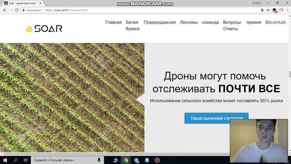
Task: Minimize the Chrome window
Action: point(267,3)
